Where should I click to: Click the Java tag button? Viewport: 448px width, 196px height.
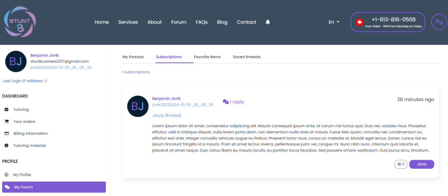click(422, 164)
